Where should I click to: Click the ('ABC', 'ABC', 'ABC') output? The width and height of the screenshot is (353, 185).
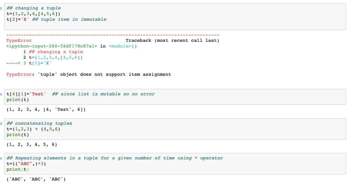(36, 179)
